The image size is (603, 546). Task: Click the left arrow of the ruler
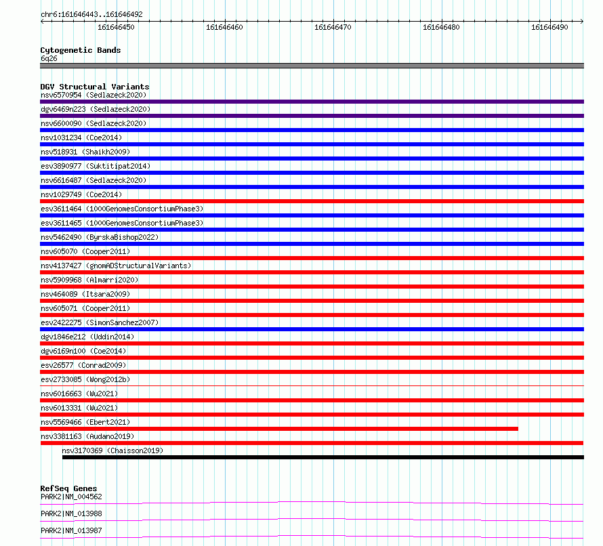[42, 21]
